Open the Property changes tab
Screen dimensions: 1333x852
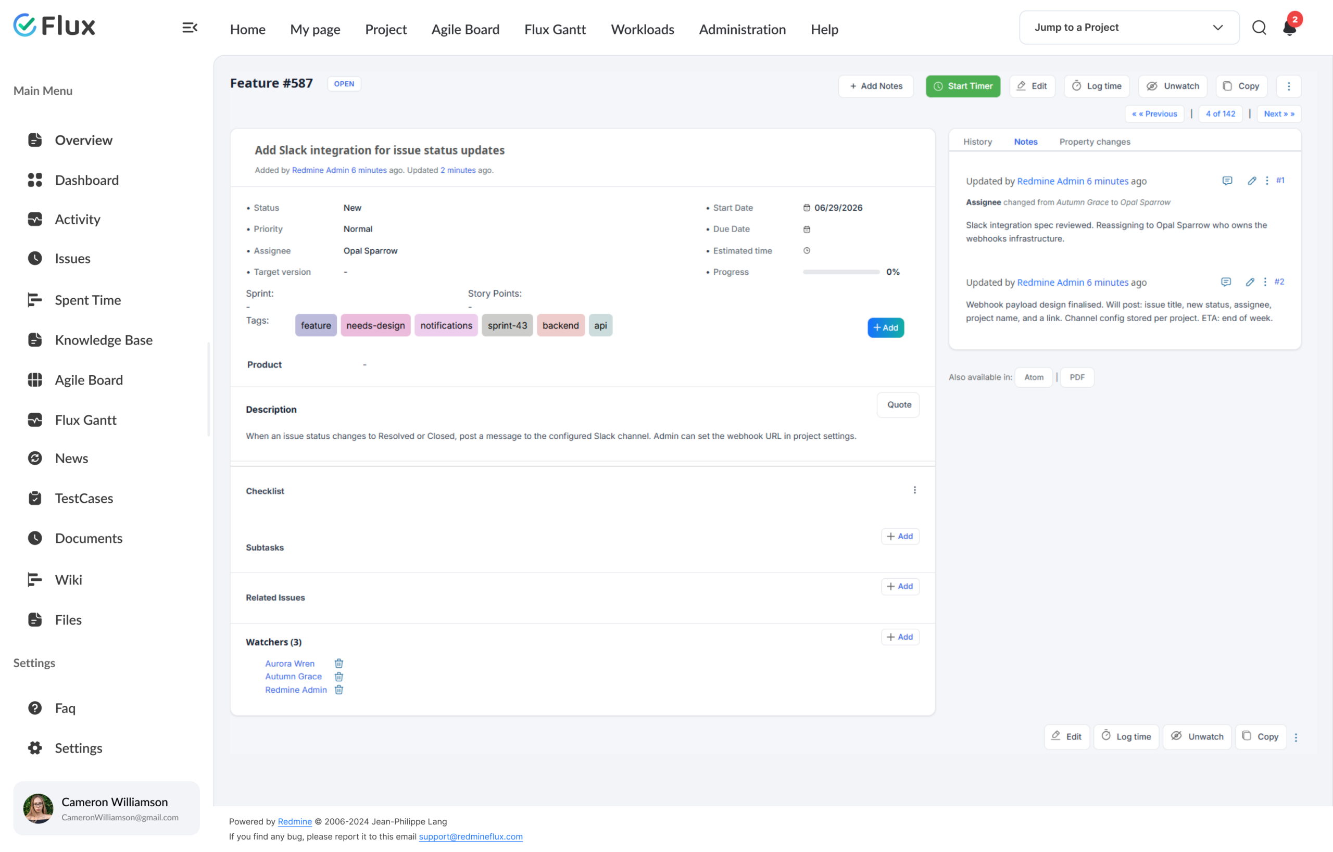pyautogui.click(x=1095, y=142)
